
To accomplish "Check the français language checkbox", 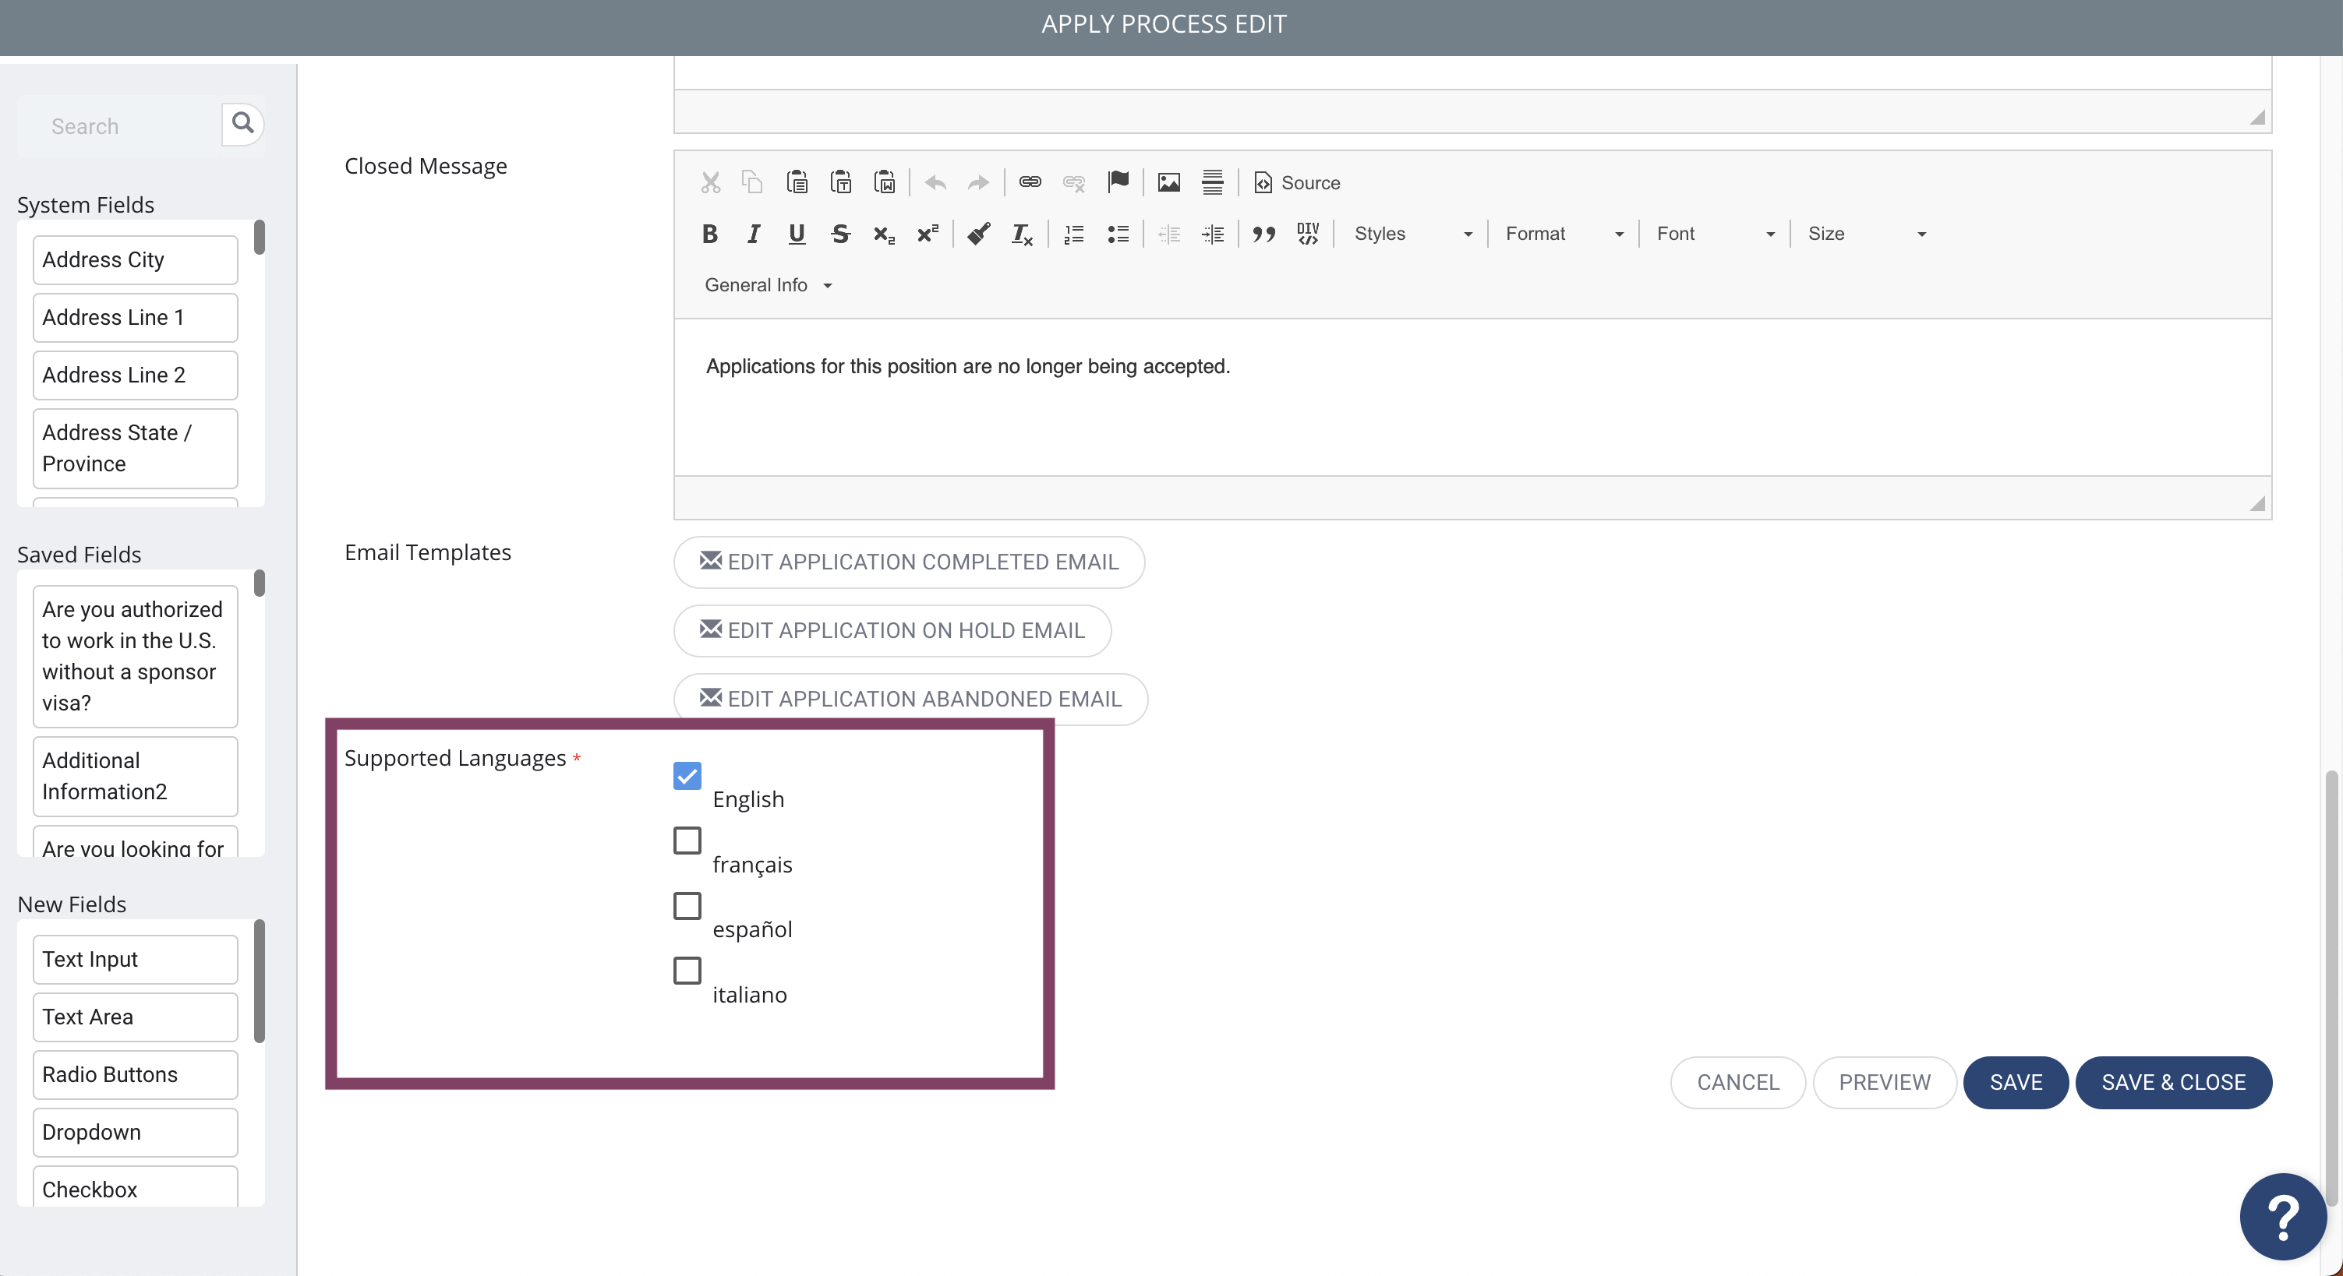I will click(x=687, y=841).
